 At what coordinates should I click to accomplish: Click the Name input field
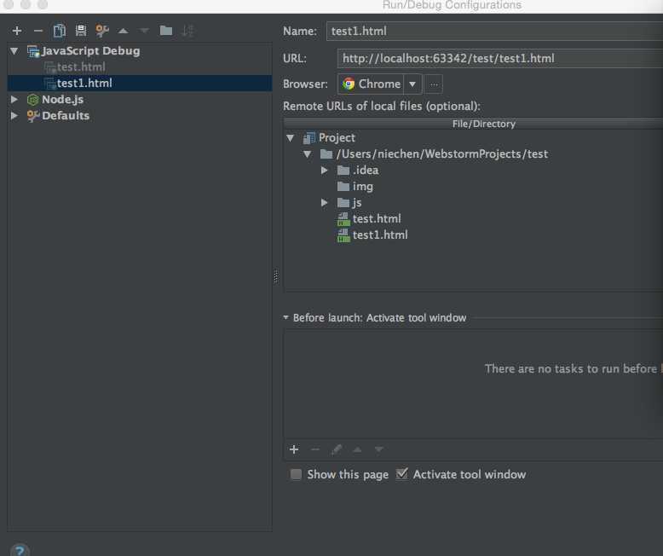[x=494, y=32]
